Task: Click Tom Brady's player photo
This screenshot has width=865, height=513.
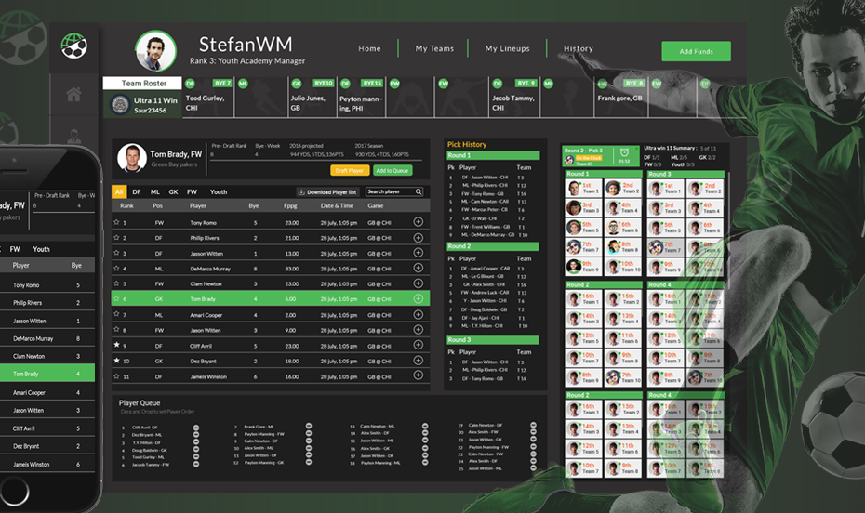Action: tap(132, 158)
